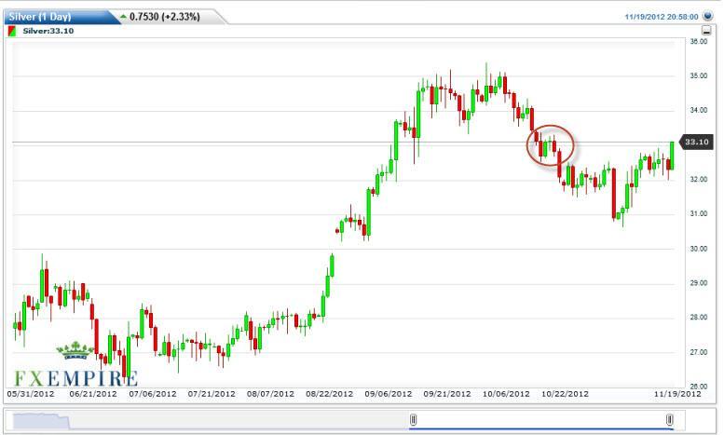
Task: Click the green up-arrow change indicator
Action: (x=123, y=17)
